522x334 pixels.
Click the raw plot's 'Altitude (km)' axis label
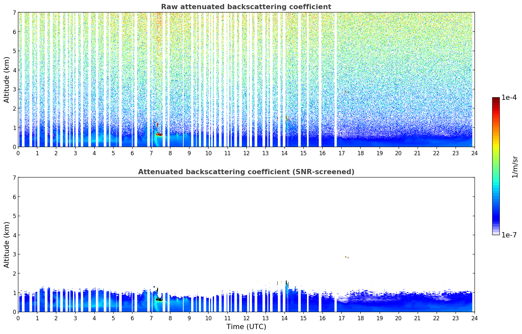7,80
